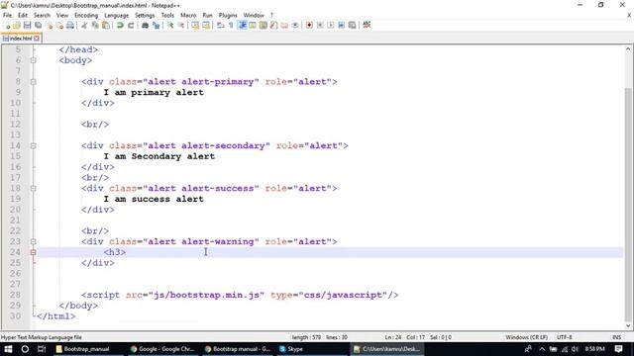The image size is (634, 356).
Task: Click Windows (CR LF) in status bar
Action: (x=526, y=337)
